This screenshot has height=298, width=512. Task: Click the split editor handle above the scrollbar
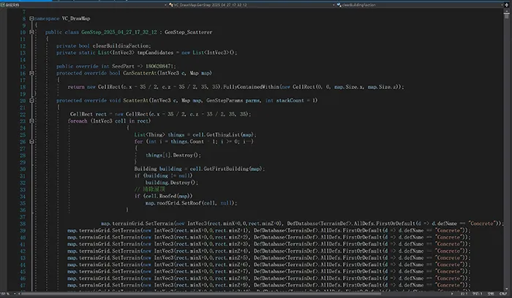(508, 4)
